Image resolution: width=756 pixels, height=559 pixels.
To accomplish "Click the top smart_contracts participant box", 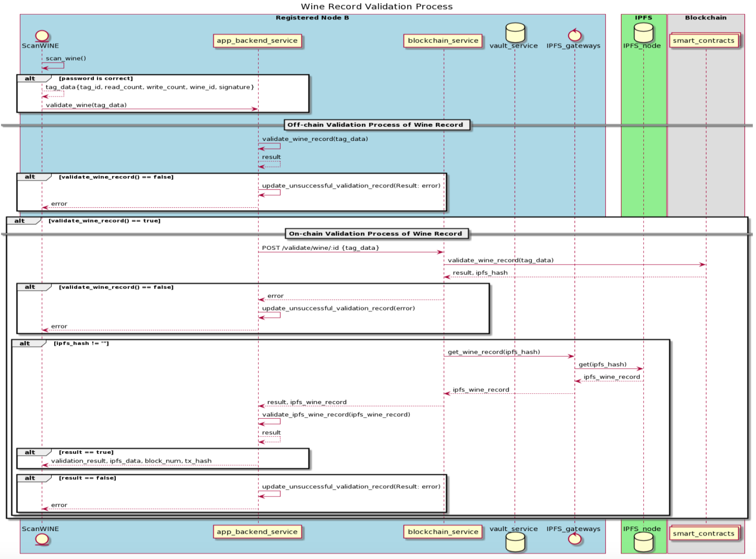I will tap(704, 41).
